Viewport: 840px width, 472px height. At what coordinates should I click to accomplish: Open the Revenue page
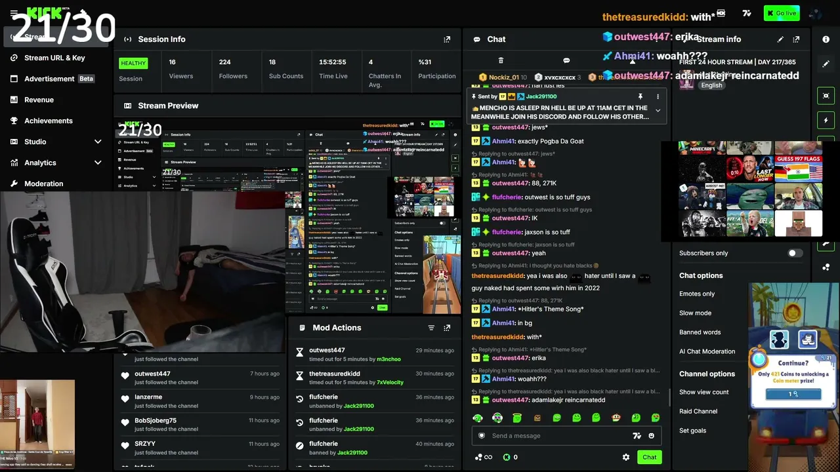click(39, 100)
